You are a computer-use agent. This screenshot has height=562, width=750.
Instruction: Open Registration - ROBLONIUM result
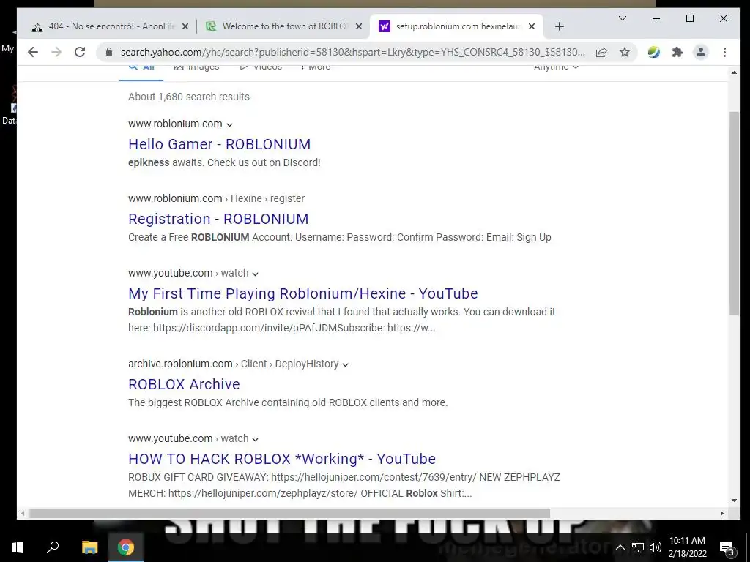pyautogui.click(x=218, y=219)
